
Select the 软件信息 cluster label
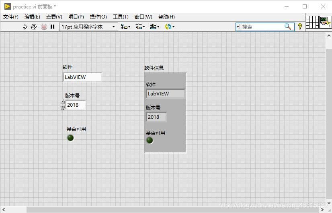click(154, 68)
